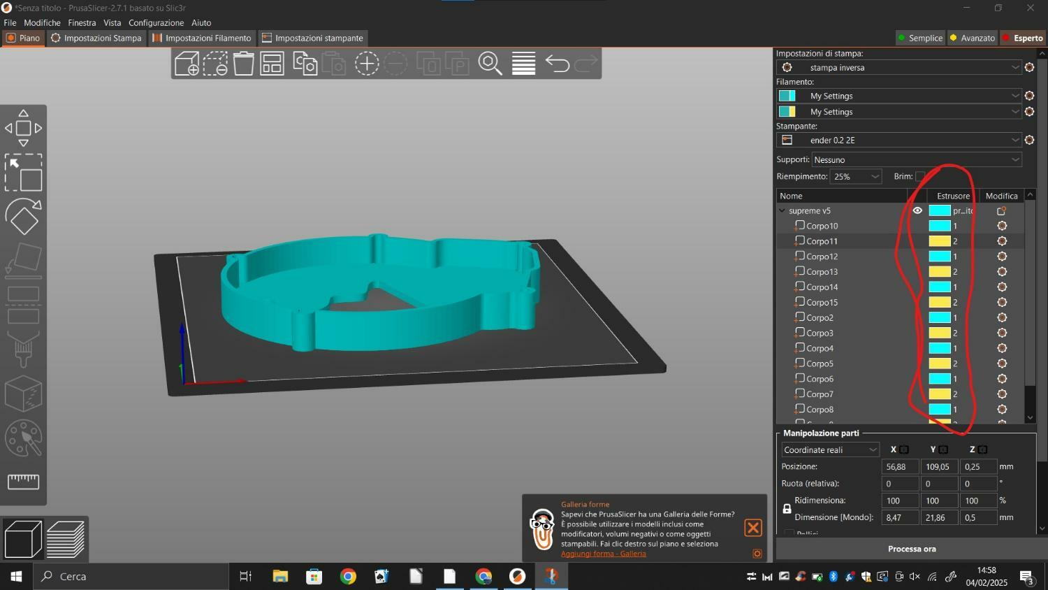Click the Add model toolbar icon
This screenshot has height=590, width=1048.
[187, 64]
